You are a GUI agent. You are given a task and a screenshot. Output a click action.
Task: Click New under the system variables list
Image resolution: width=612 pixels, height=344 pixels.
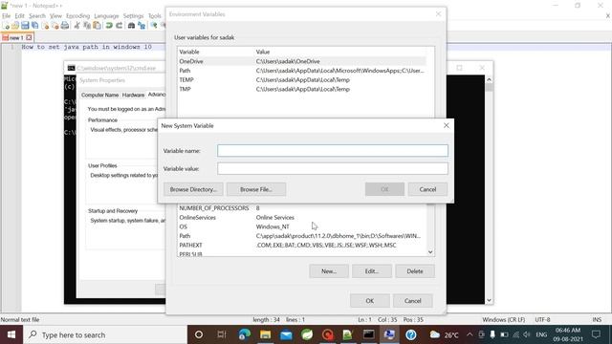point(329,271)
